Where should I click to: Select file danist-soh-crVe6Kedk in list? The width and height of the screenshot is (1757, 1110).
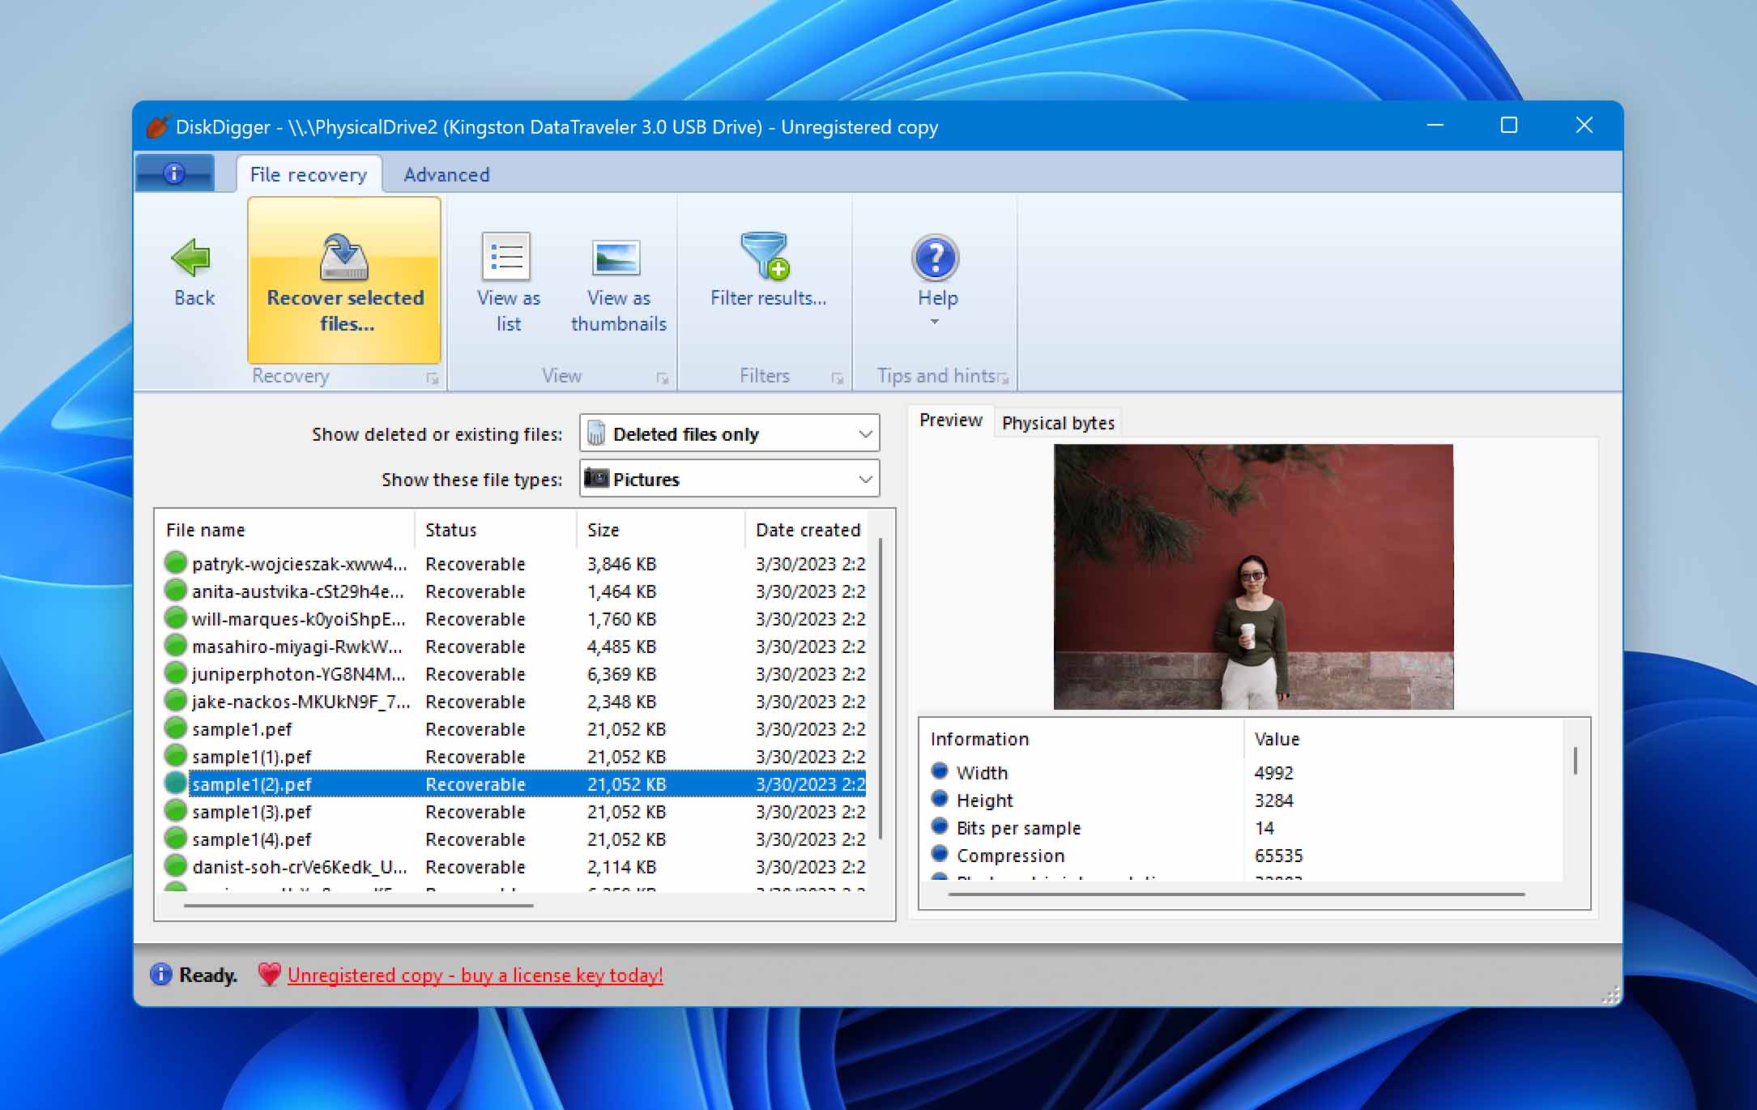[300, 867]
